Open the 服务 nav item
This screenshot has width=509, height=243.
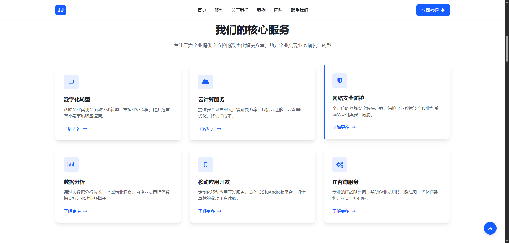pyautogui.click(x=219, y=10)
